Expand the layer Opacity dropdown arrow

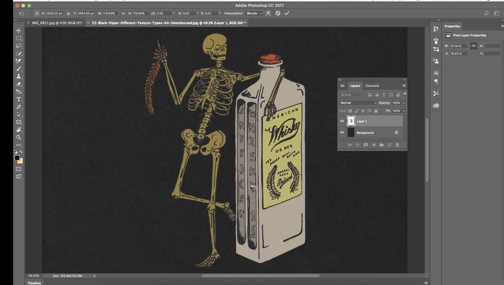pos(404,103)
